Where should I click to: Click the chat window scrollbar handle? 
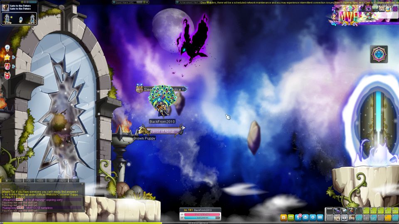tap(83, 207)
